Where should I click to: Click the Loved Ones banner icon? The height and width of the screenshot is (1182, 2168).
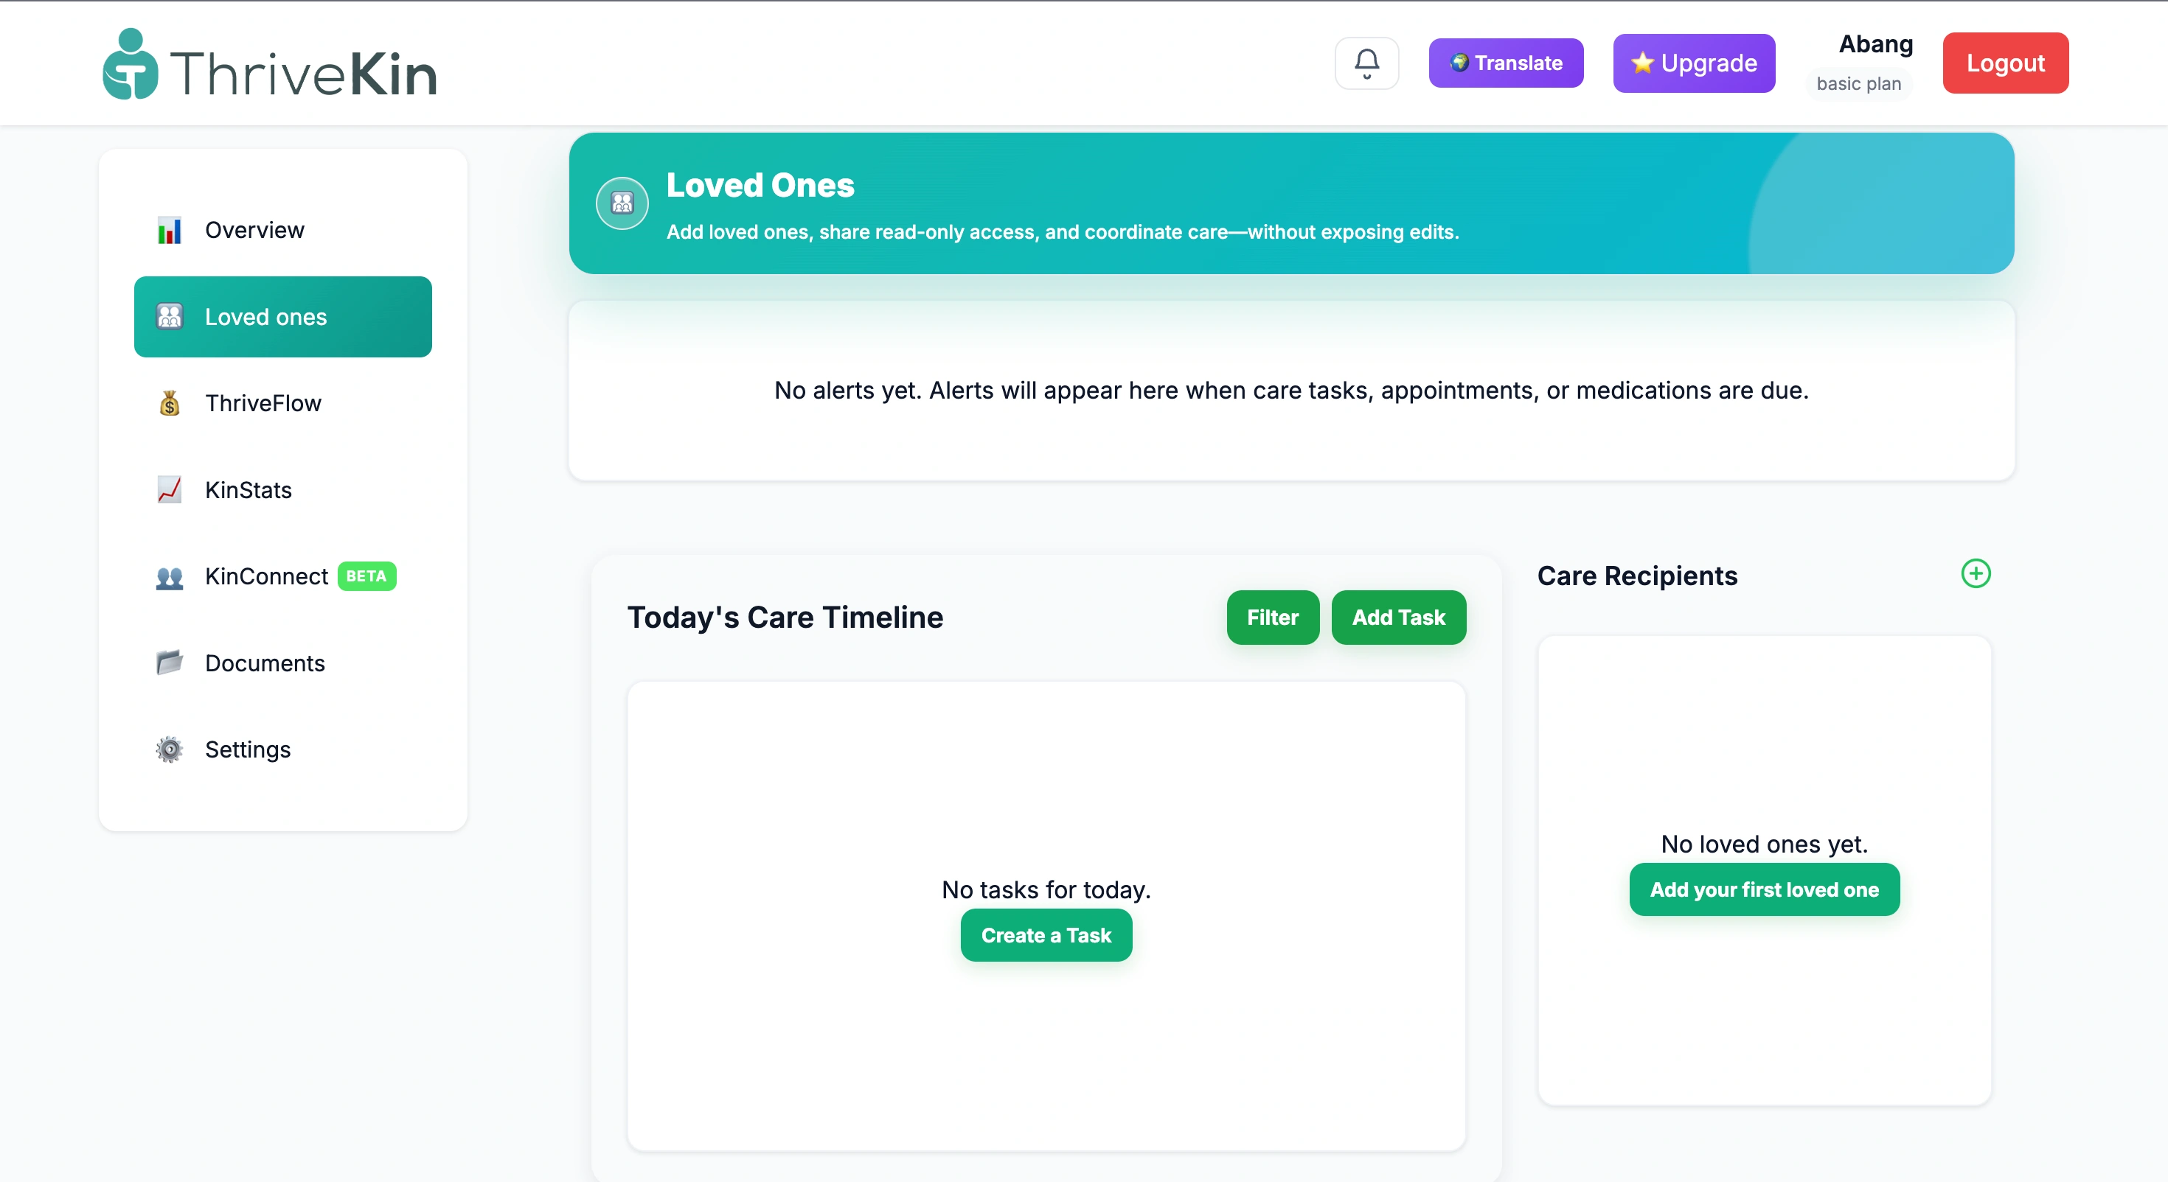622,203
